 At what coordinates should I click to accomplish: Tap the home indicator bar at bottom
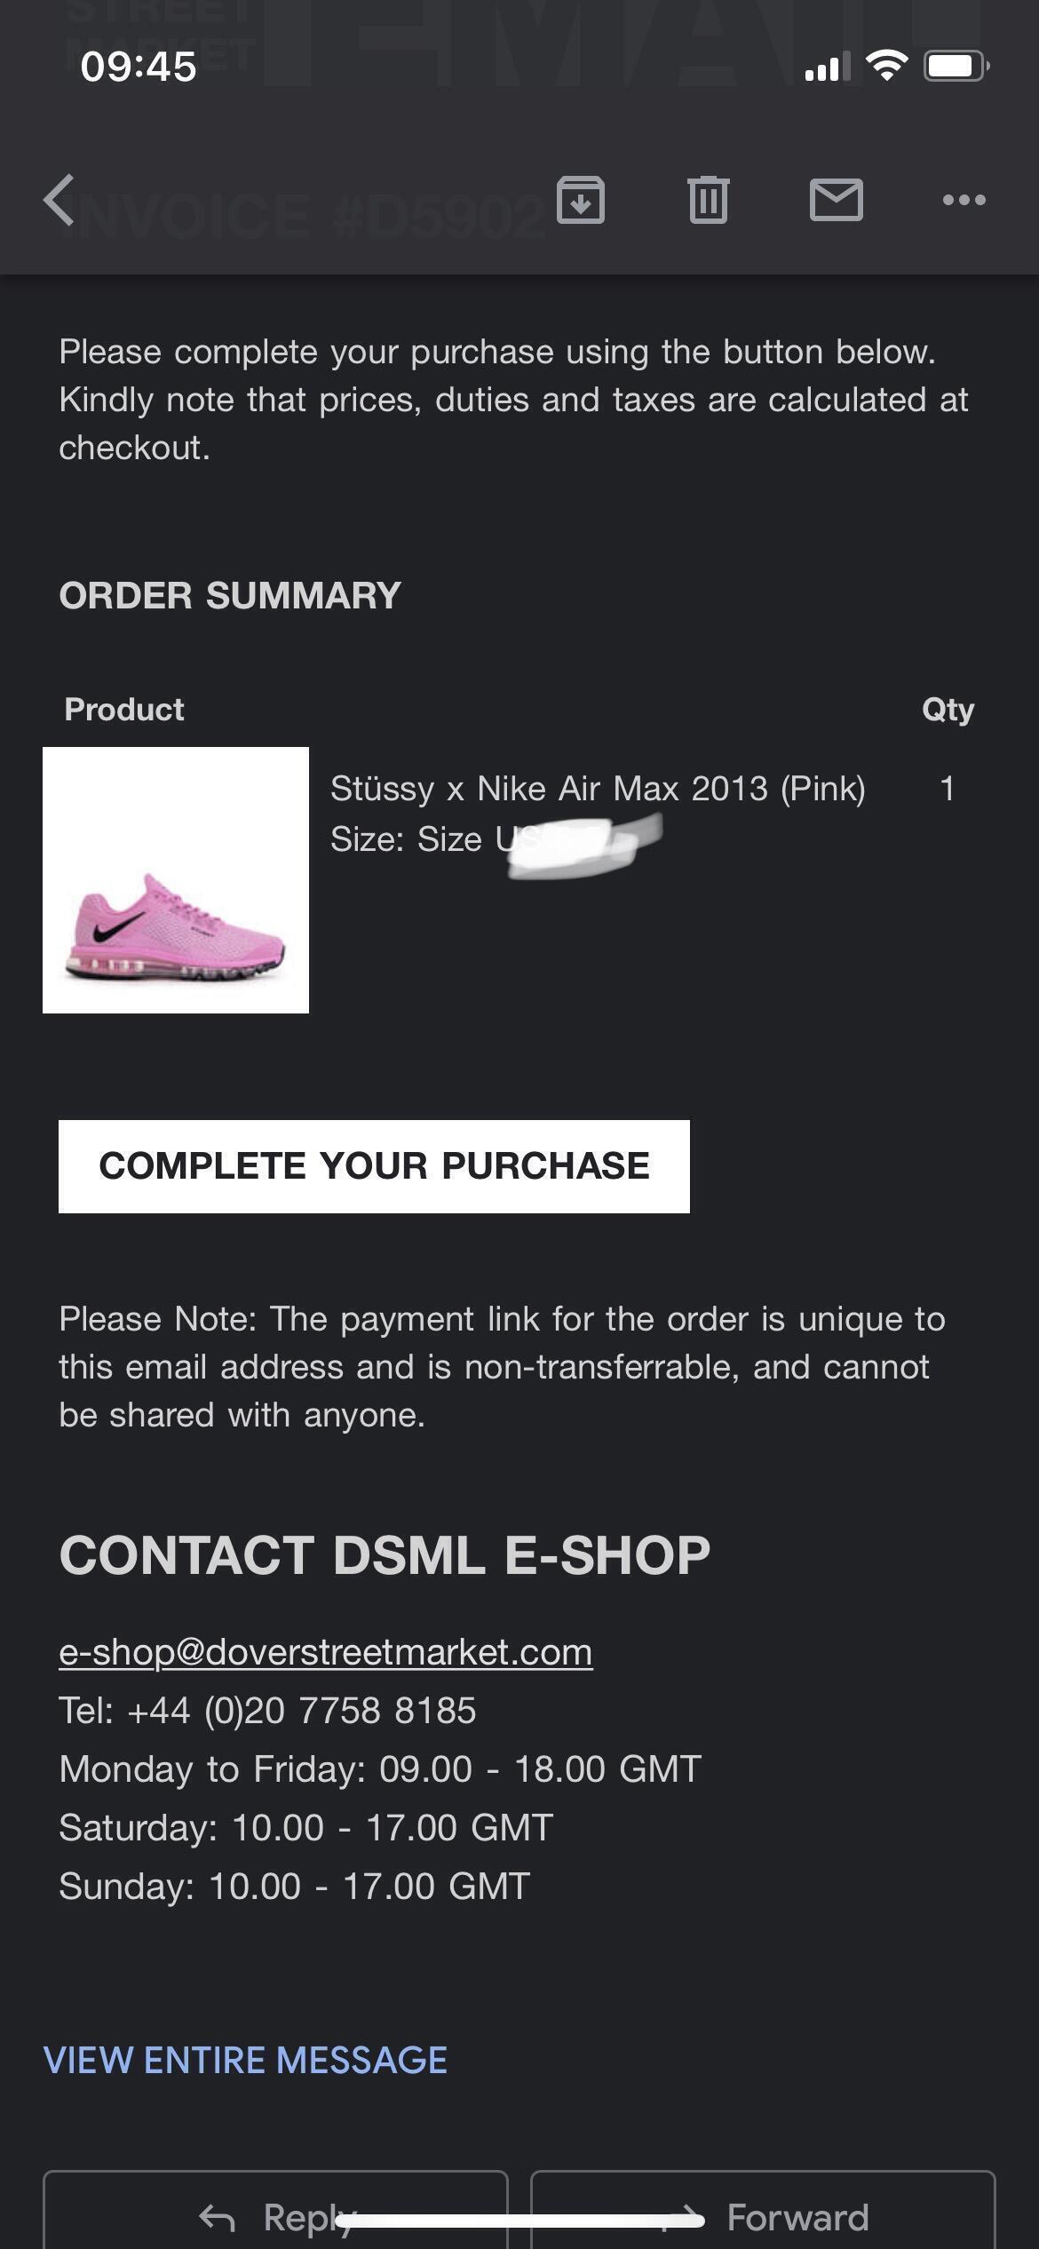519,2221
